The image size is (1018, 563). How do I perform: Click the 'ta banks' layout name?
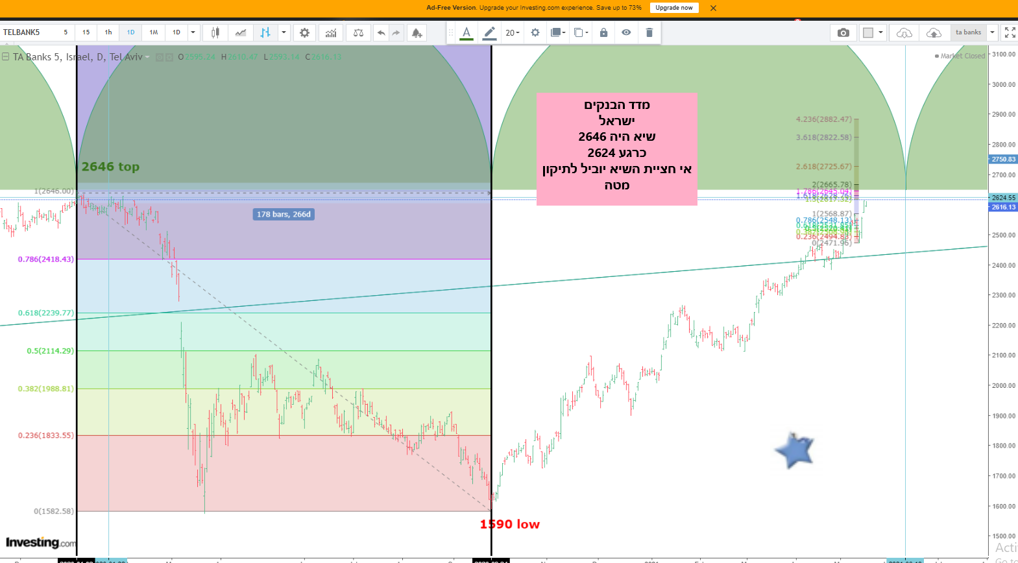968,32
